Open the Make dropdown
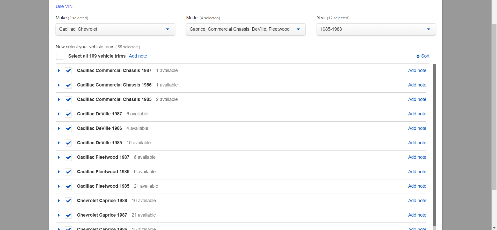Viewport: 497px width, 230px height. (x=115, y=29)
